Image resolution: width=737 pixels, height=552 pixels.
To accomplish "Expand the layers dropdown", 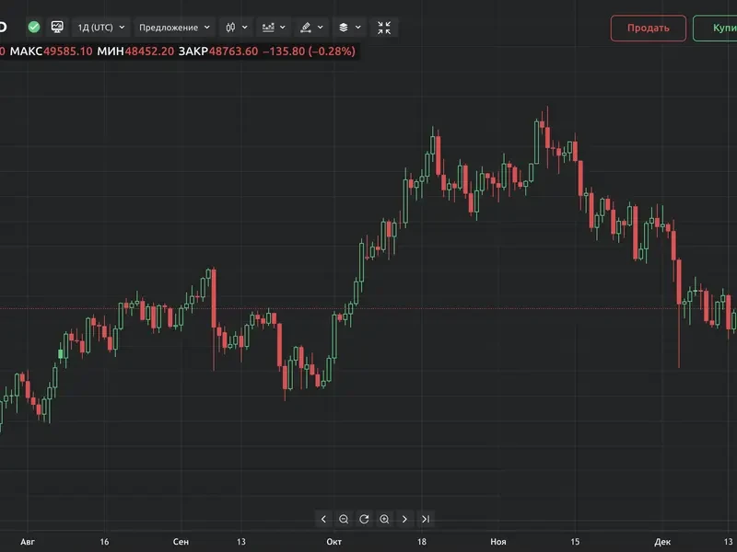I will (349, 28).
